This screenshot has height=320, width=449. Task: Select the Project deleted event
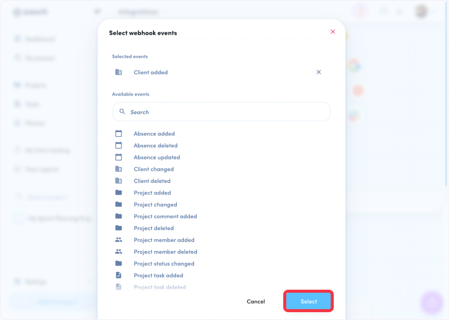click(153, 228)
